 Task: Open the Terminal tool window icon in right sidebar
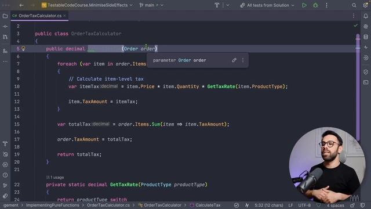click(366, 82)
